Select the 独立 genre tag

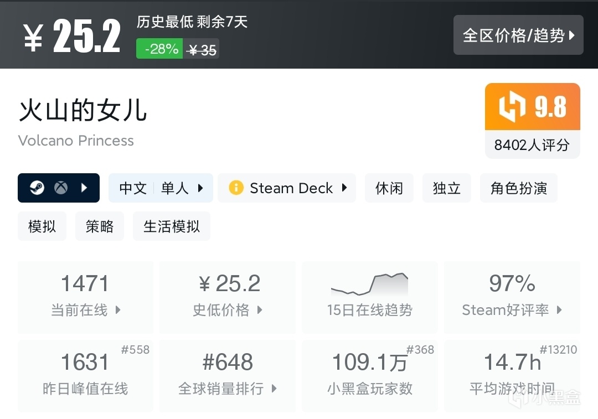pos(446,188)
